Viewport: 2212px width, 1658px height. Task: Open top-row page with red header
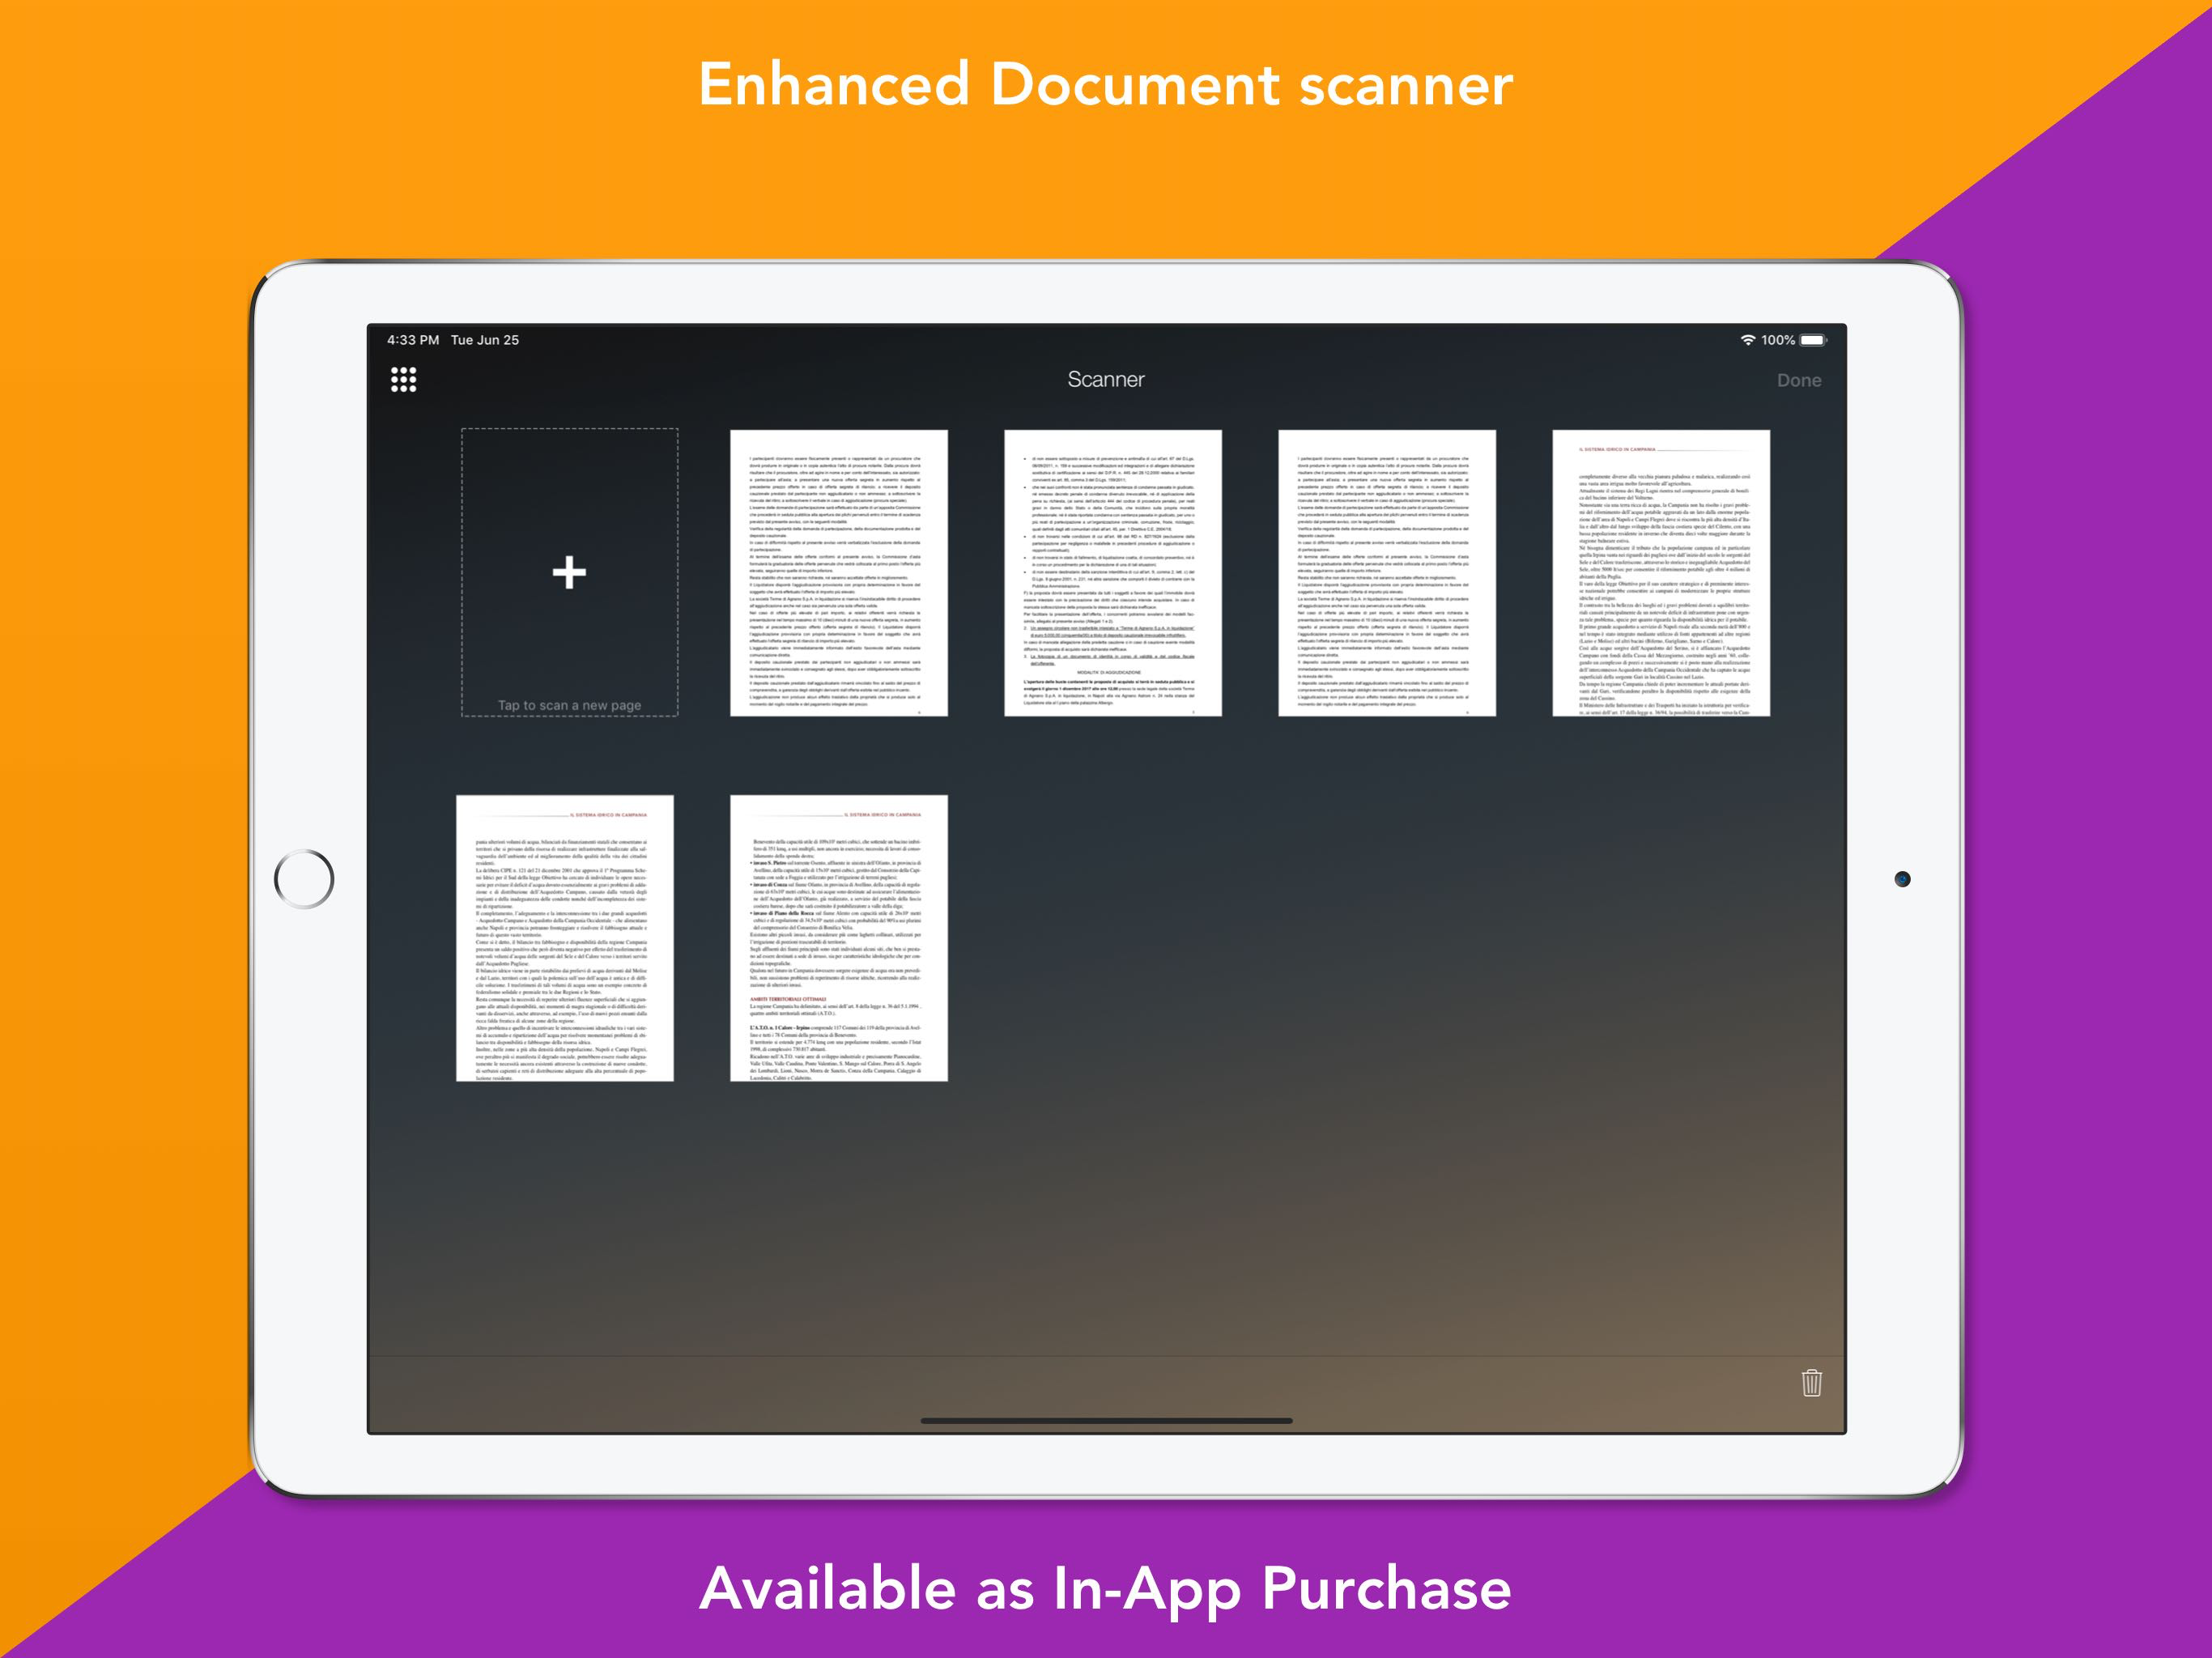pyautogui.click(x=1660, y=573)
